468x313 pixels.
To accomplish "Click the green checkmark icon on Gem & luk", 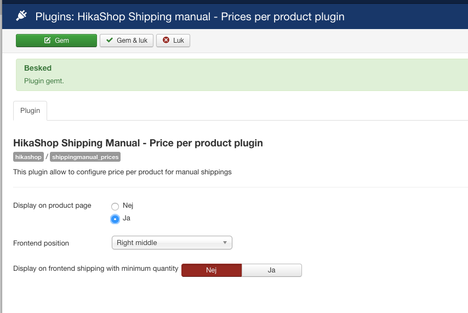I will pos(110,41).
